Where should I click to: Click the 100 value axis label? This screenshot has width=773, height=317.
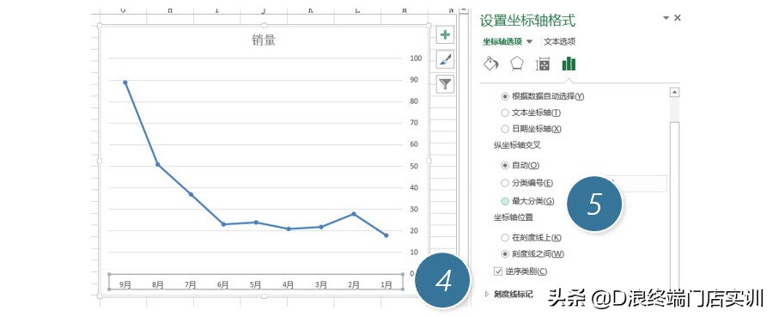click(x=416, y=58)
